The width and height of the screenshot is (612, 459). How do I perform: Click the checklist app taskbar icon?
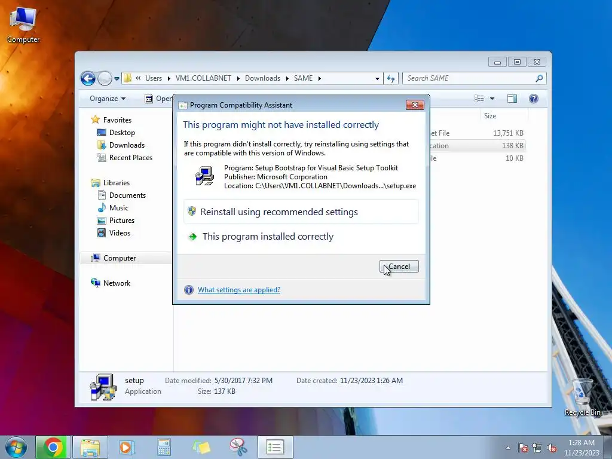tap(275, 447)
